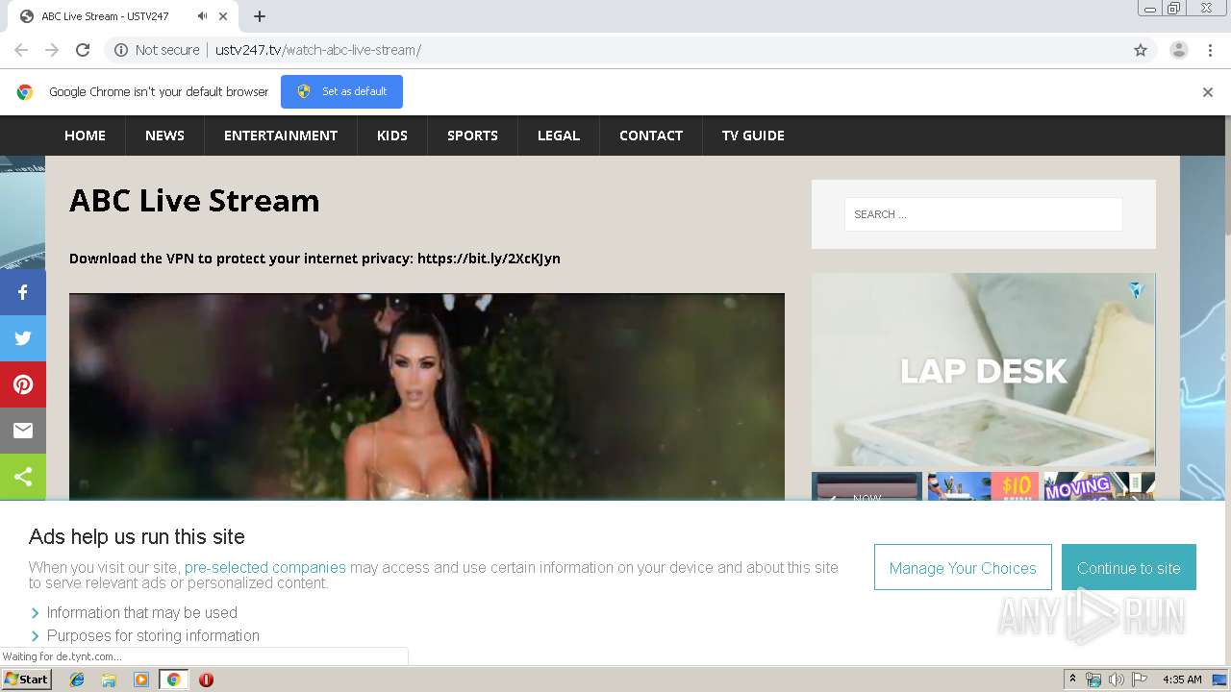Viewport: 1231px width, 692px height.
Task: Open the TV GUIDE menu item
Action: pos(753,136)
